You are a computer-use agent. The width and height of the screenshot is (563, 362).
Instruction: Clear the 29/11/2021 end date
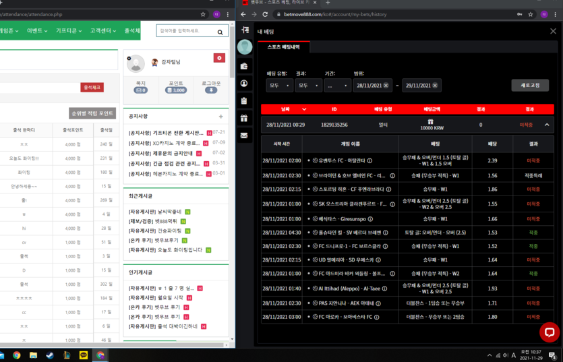435,86
